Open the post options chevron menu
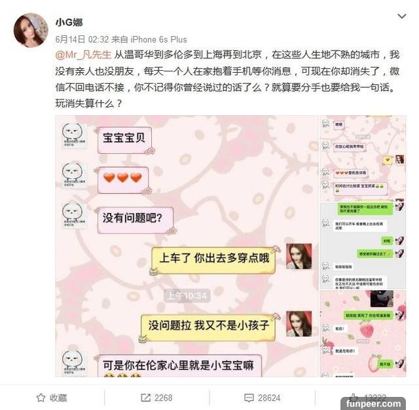 coord(401,16)
